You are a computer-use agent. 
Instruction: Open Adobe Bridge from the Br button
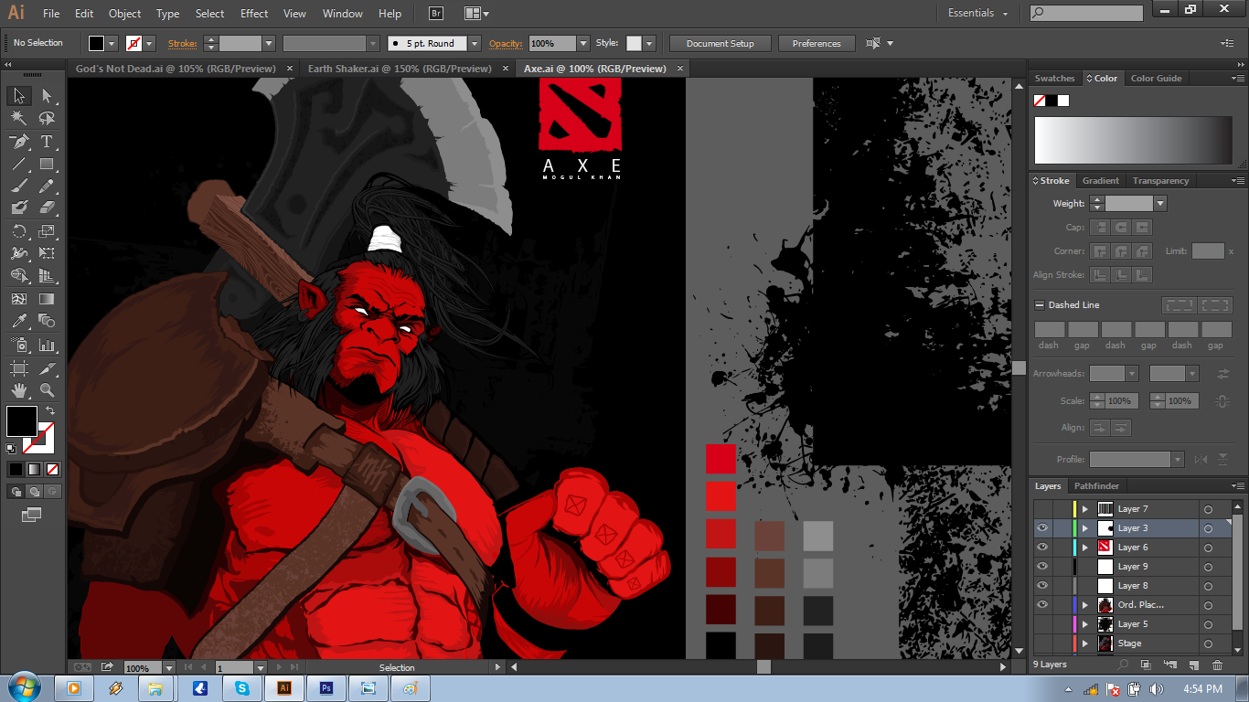pyautogui.click(x=436, y=14)
